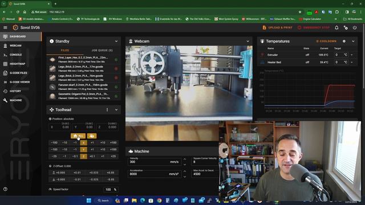This screenshot has height=205, width=365.
Task: Select Faruzan skarf gcode file
Action: pyautogui.click(x=84, y=87)
